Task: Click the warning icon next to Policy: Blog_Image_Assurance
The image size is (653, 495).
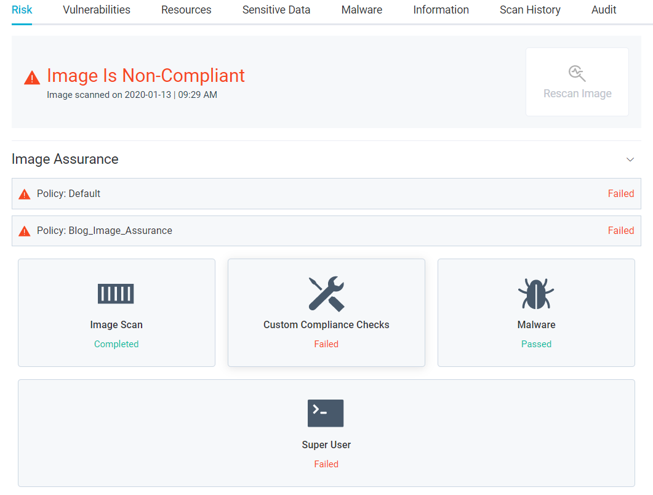Action: (25, 231)
